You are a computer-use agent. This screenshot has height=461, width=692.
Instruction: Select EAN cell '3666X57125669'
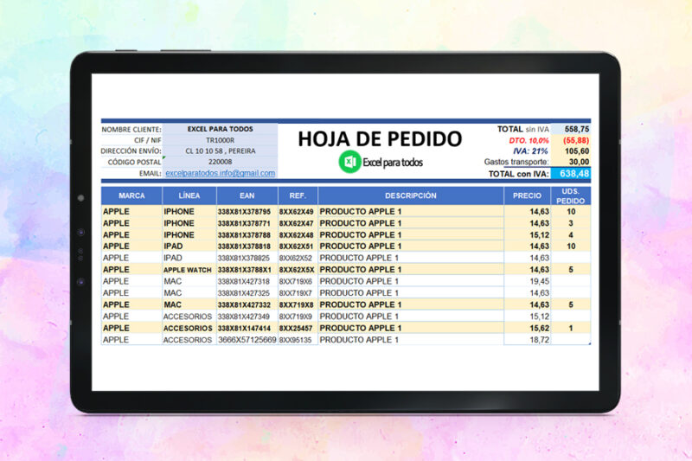247,340
